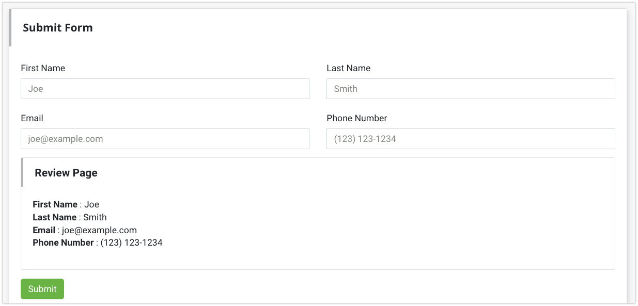Click the gray bar left of Review Page

[x=22, y=173]
